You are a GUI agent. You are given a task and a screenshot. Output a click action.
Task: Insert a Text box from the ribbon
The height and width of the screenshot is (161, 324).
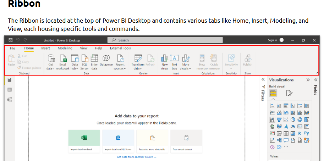pyautogui.click(x=175, y=62)
